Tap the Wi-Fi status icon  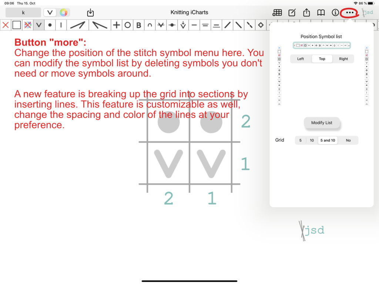356,3
